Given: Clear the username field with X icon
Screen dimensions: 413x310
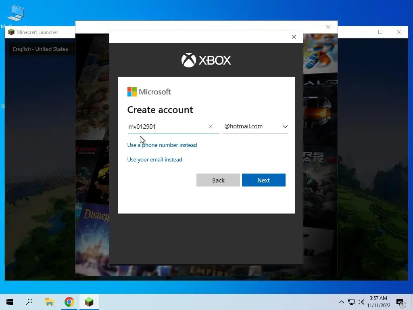Looking at the screenshot, I should [x=211, y=126].
